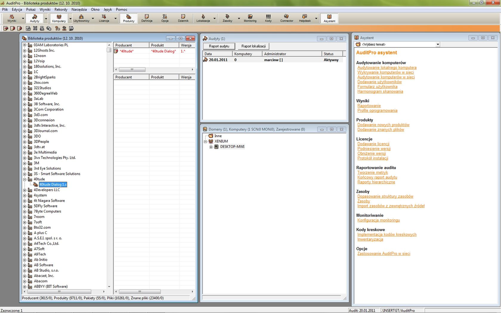Click horizontal scrollbar thumb under producer tree
Image resolution: width=501 pixels, height=313 pixels.
coord(59,292)
